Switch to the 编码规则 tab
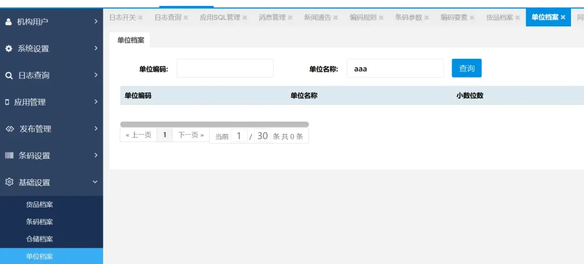 (363, 17)
